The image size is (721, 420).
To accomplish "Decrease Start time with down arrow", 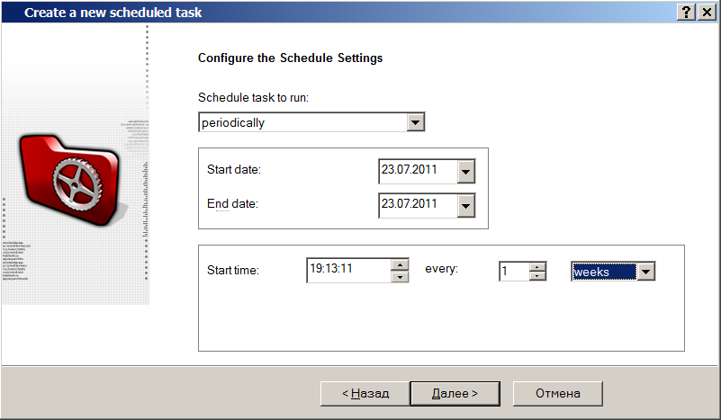I will click(x=401, y=276).
